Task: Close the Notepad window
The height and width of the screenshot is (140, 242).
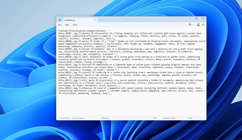Action: (203, 18)
